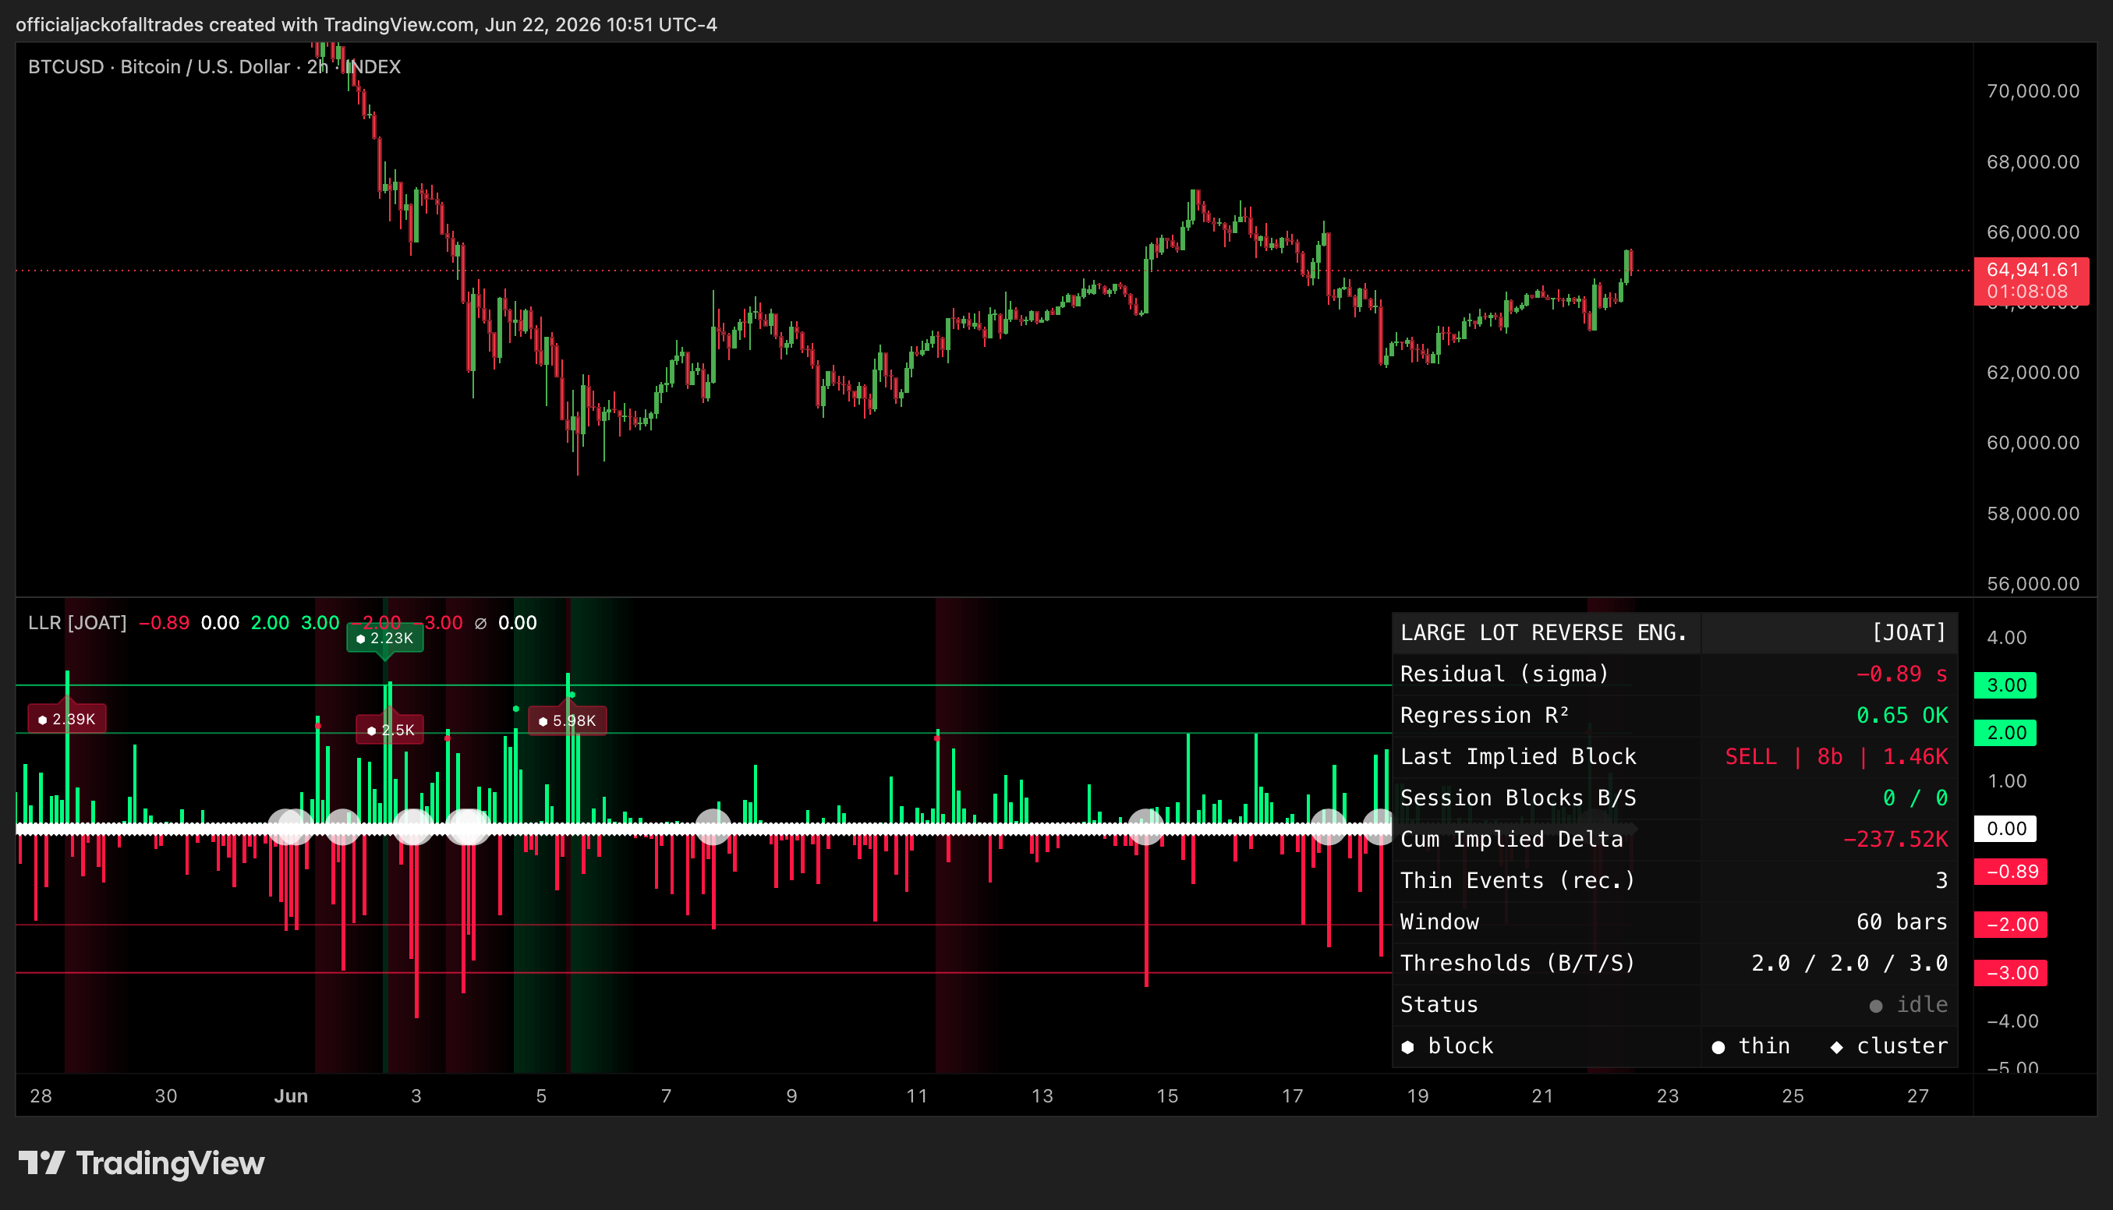2113x1210 pixels.
Task: Click the Jun label on time axis
Action: tap(291, 1095)
